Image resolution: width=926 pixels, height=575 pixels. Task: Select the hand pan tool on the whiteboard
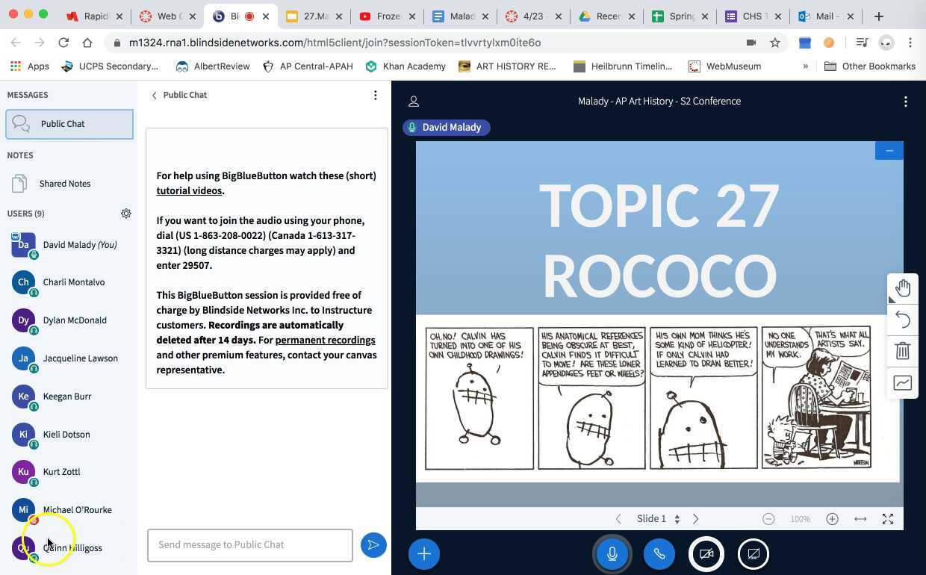902,287
